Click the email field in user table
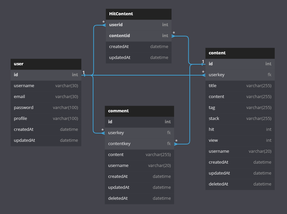 (46, 97)
